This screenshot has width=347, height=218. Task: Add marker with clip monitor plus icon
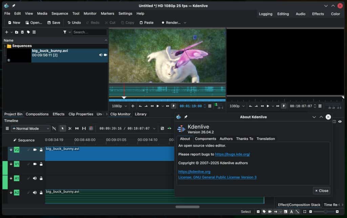click(x=133, y=106)
